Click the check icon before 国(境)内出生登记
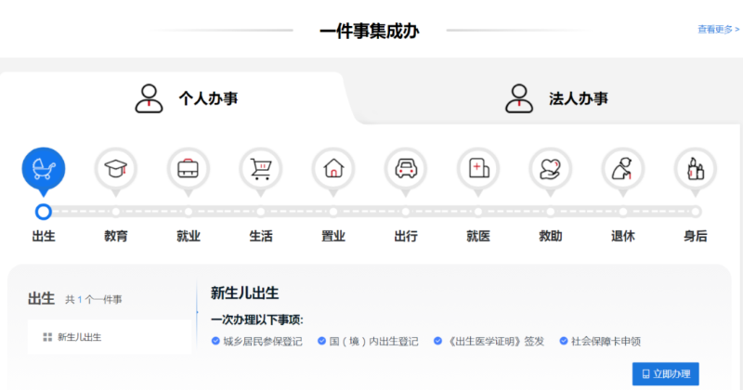743x390 pixels. pos(321,341)
